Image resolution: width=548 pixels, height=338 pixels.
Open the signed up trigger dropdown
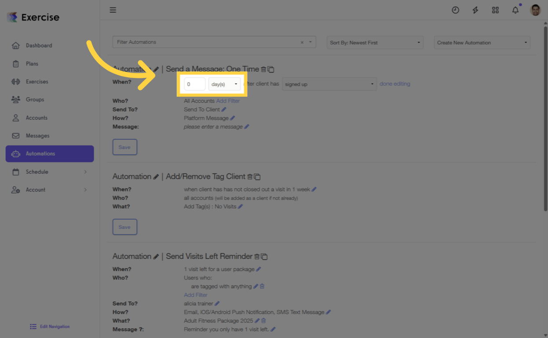pyautogui.click(x=329, y=84)
